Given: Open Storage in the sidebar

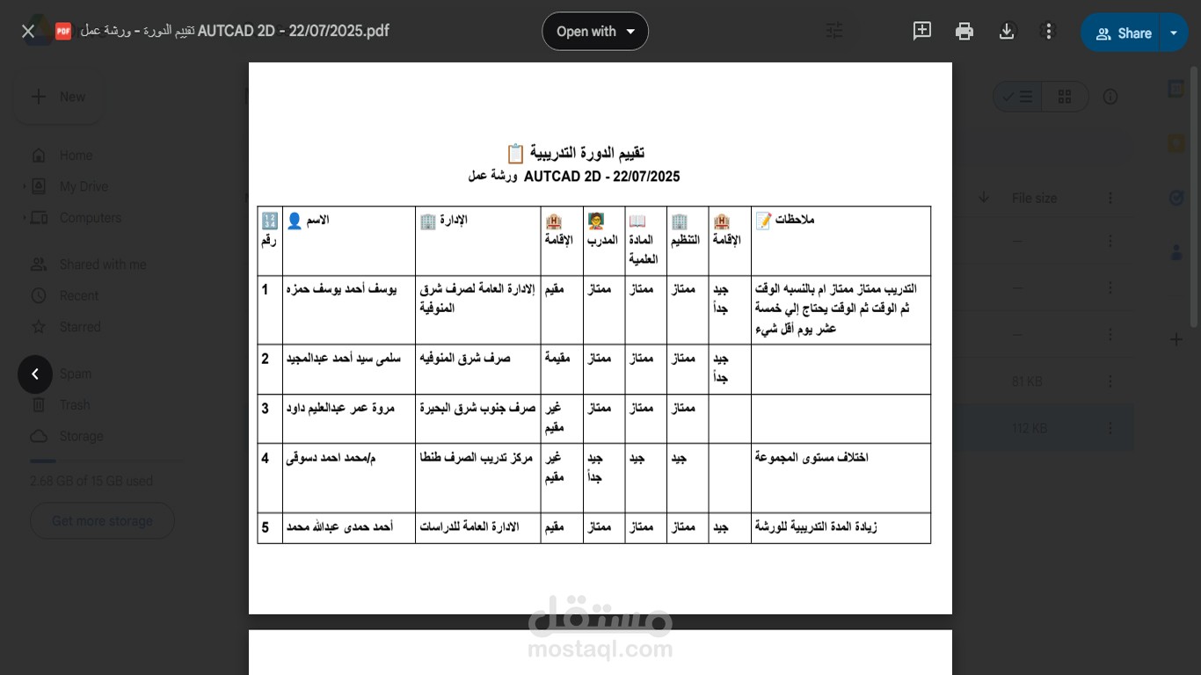Looking at the screenshot, I should 81,436.
